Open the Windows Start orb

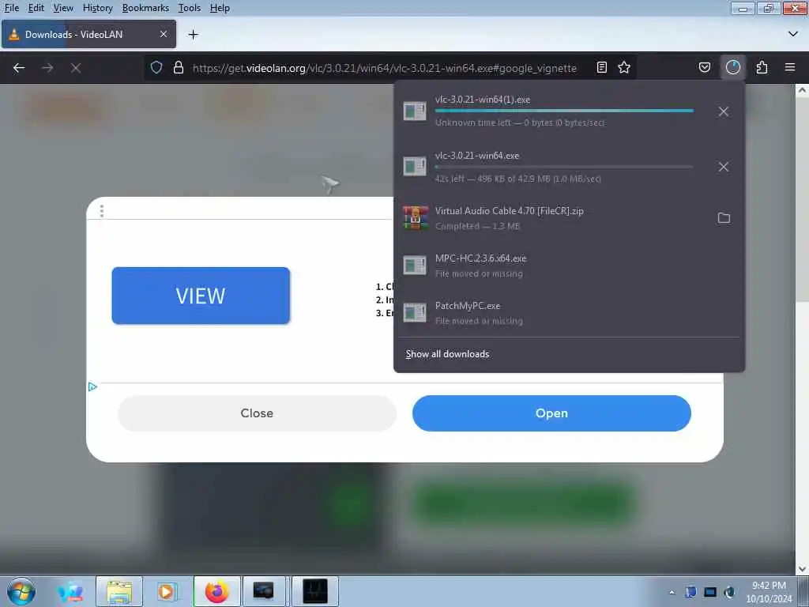21,591
